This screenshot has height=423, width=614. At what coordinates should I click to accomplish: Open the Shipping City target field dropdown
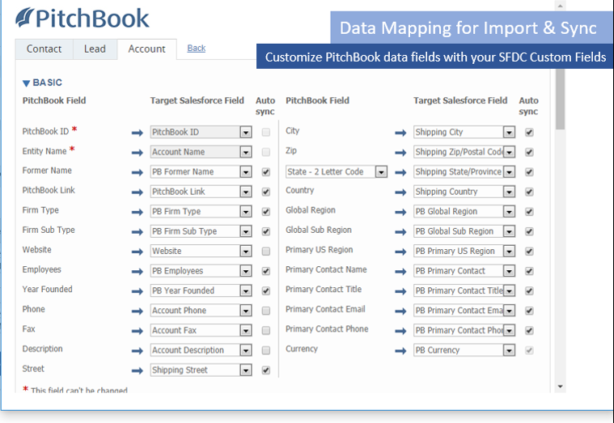(x=508, y=132)
